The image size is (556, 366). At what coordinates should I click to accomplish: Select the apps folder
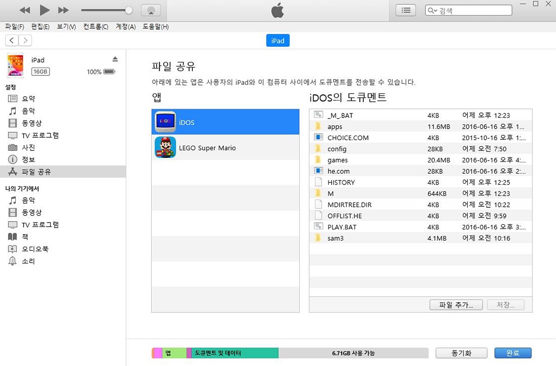(421, 126)
